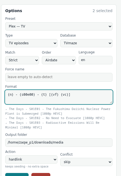Click the Database label
Image resolution: width=121 pixels, height=176 pixels.
[x=68, y=35]
